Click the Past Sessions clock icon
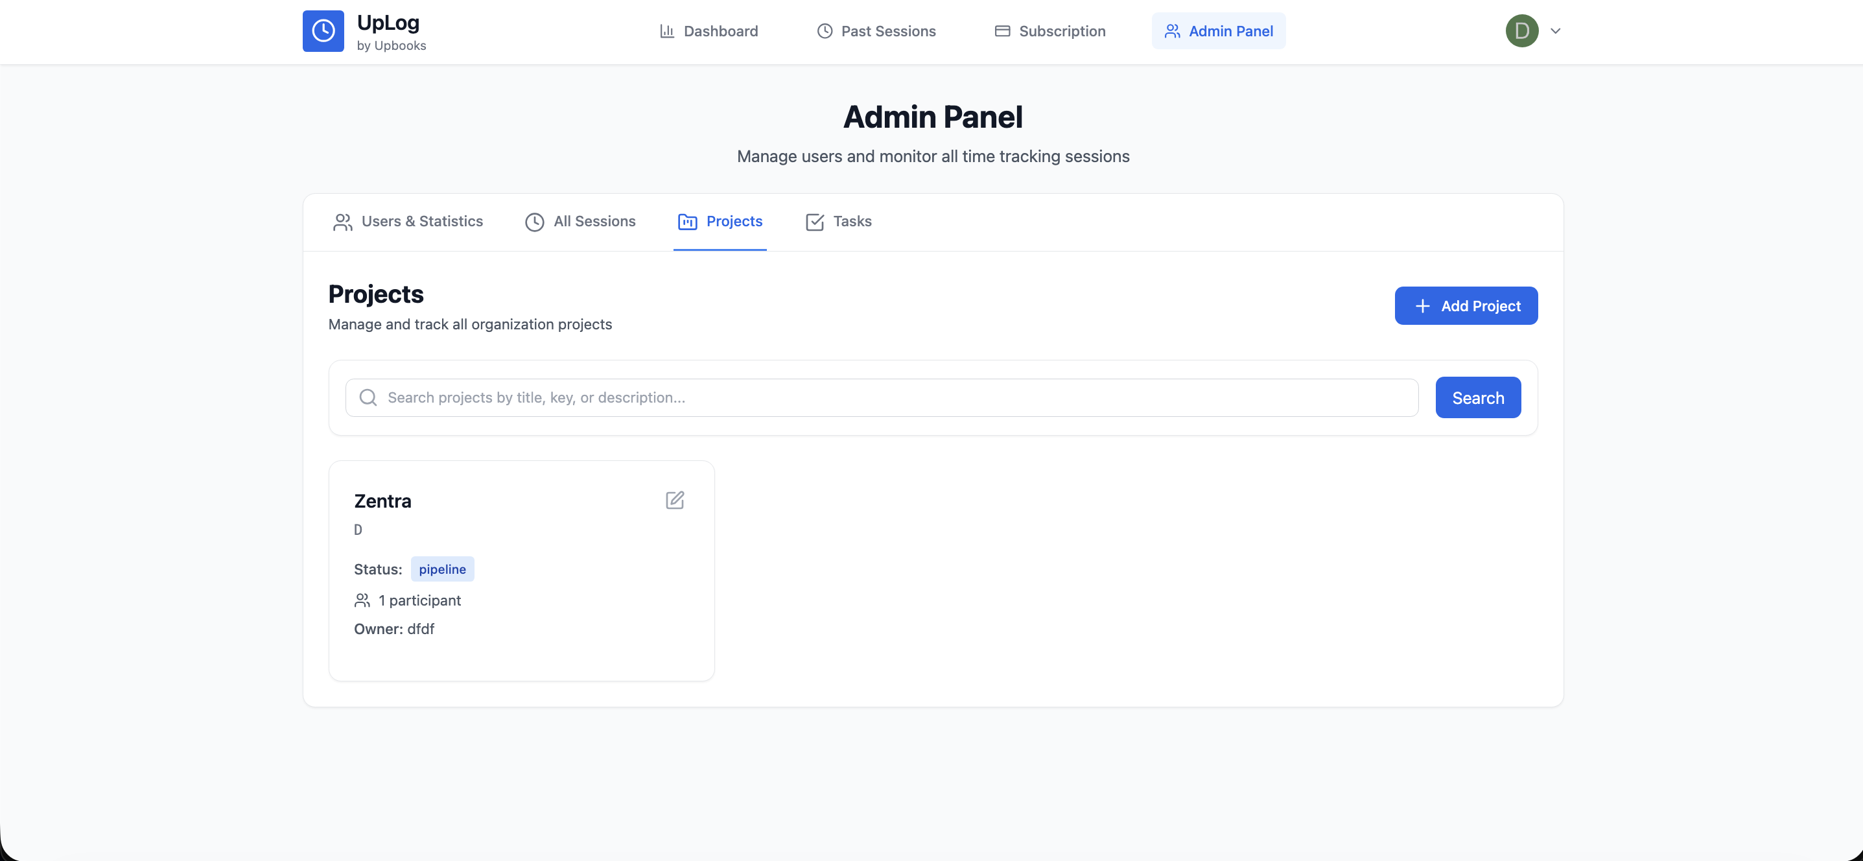Image resolution: width=1863 pixels, height=861 pixels. pyautogui.click(x=825, y=30)
